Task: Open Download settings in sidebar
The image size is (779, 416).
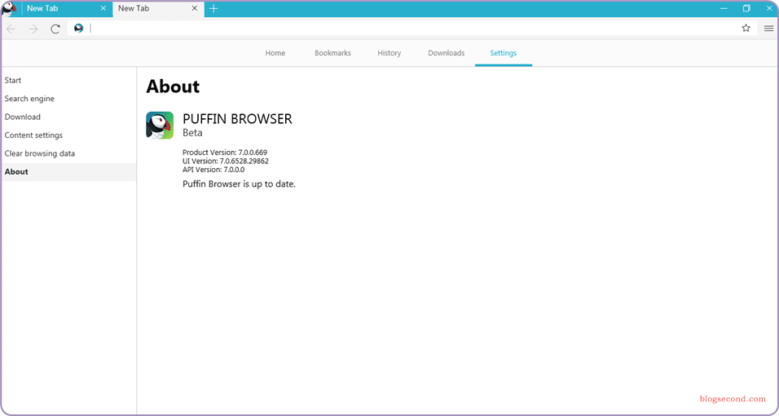Action: (69, 117)
